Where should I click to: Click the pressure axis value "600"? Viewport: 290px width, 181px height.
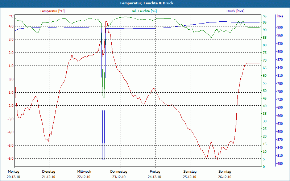tap(280, 131)
